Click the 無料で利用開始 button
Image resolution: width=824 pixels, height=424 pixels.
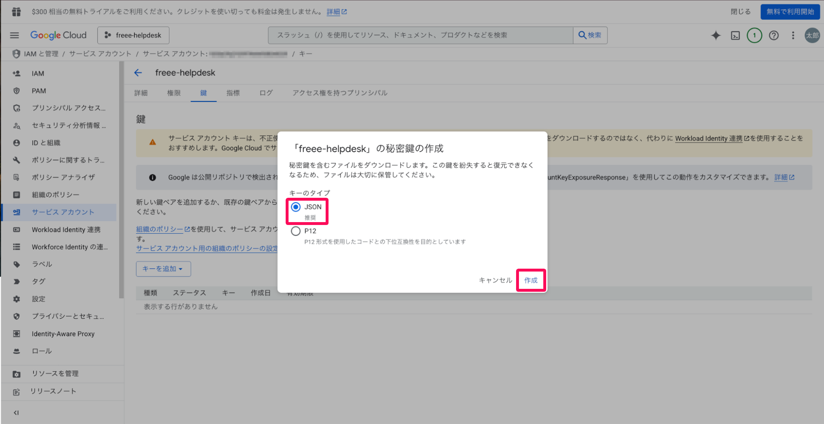pos(790,12)
